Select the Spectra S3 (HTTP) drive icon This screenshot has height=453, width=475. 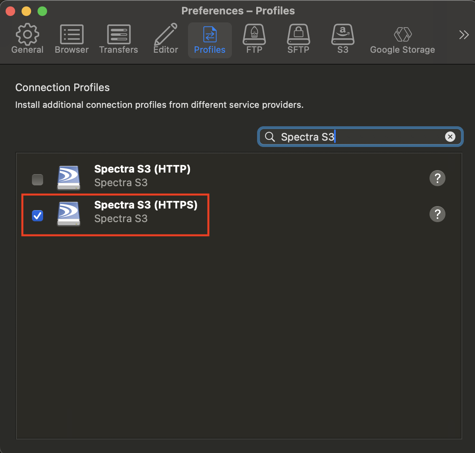click(69, 178)
